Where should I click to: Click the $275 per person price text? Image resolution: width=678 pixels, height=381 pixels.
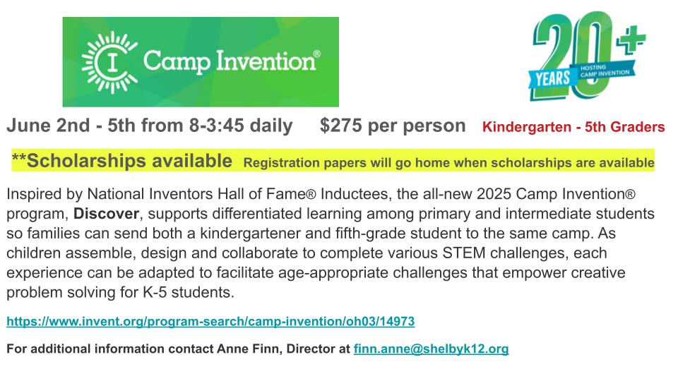[393, 126]
